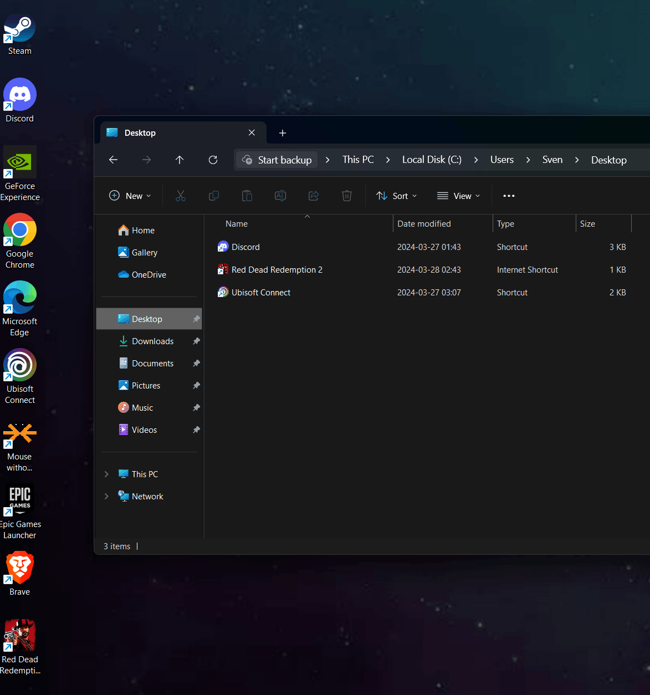The width and height of the screenshot is (650, 695).
Task: Open Gallery in navigation pane
Action: click(x=149, y=253)
